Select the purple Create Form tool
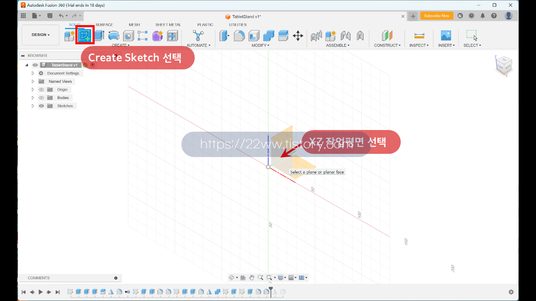This screenshot has width=536, height=301. point(157,36)
